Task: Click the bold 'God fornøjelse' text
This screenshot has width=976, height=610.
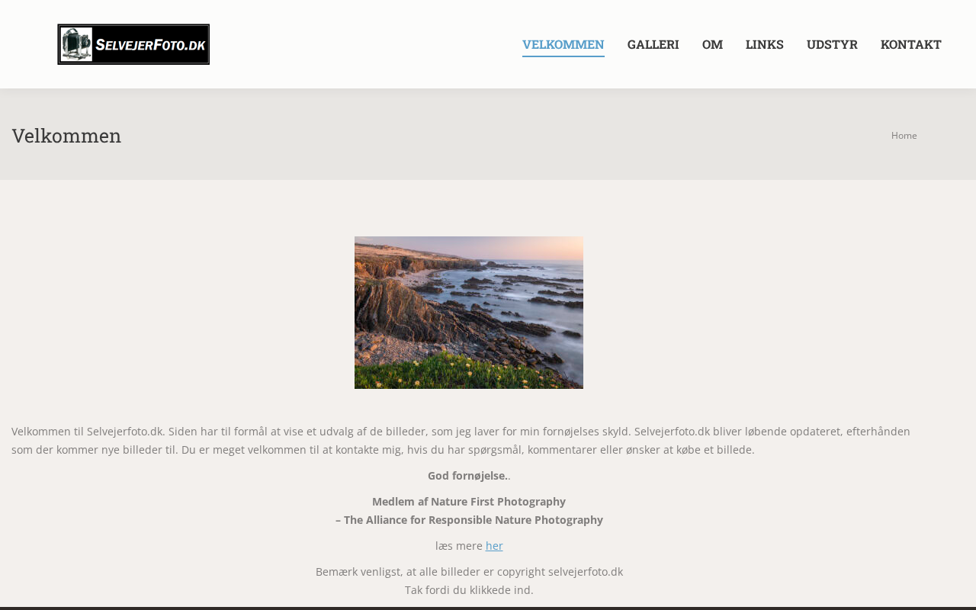Action: coord(467,476)
